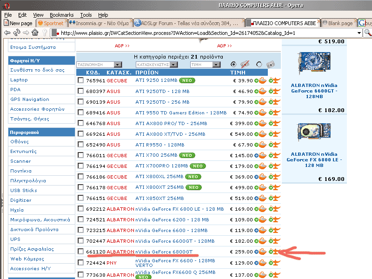Click the New page button
This screenshot has height=279, width=372.
[x=19, y=23]
